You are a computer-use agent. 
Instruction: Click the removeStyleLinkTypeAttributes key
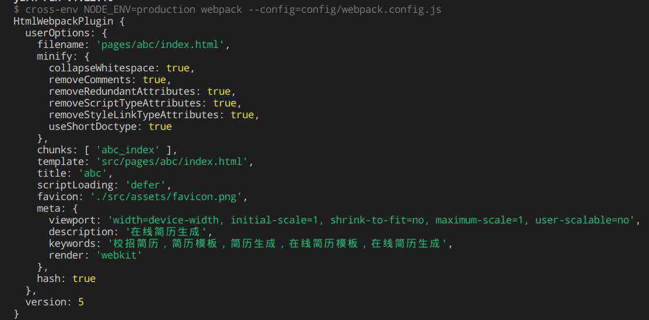click(134, 115)
